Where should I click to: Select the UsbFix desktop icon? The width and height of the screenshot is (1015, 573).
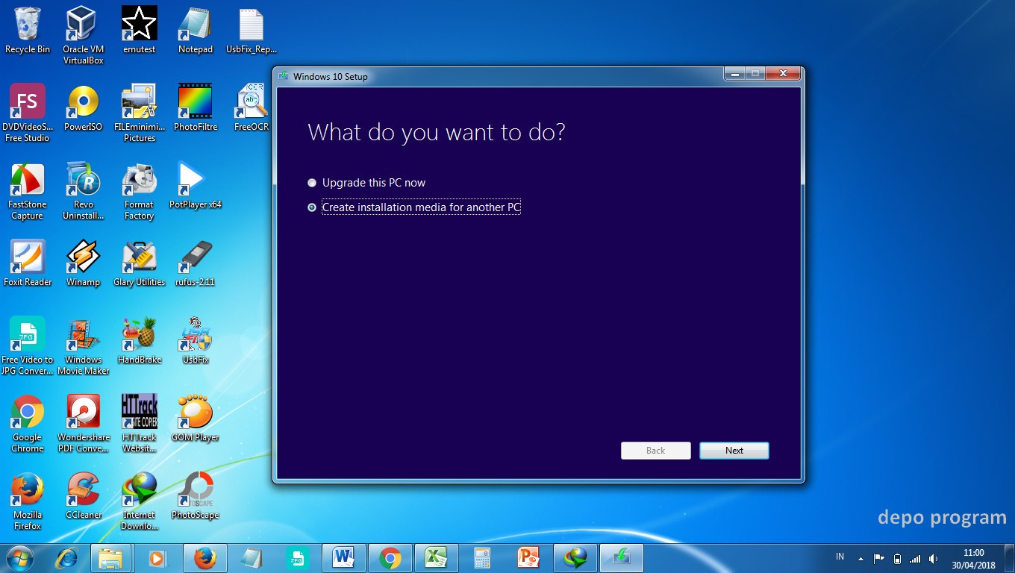(196, 341)
